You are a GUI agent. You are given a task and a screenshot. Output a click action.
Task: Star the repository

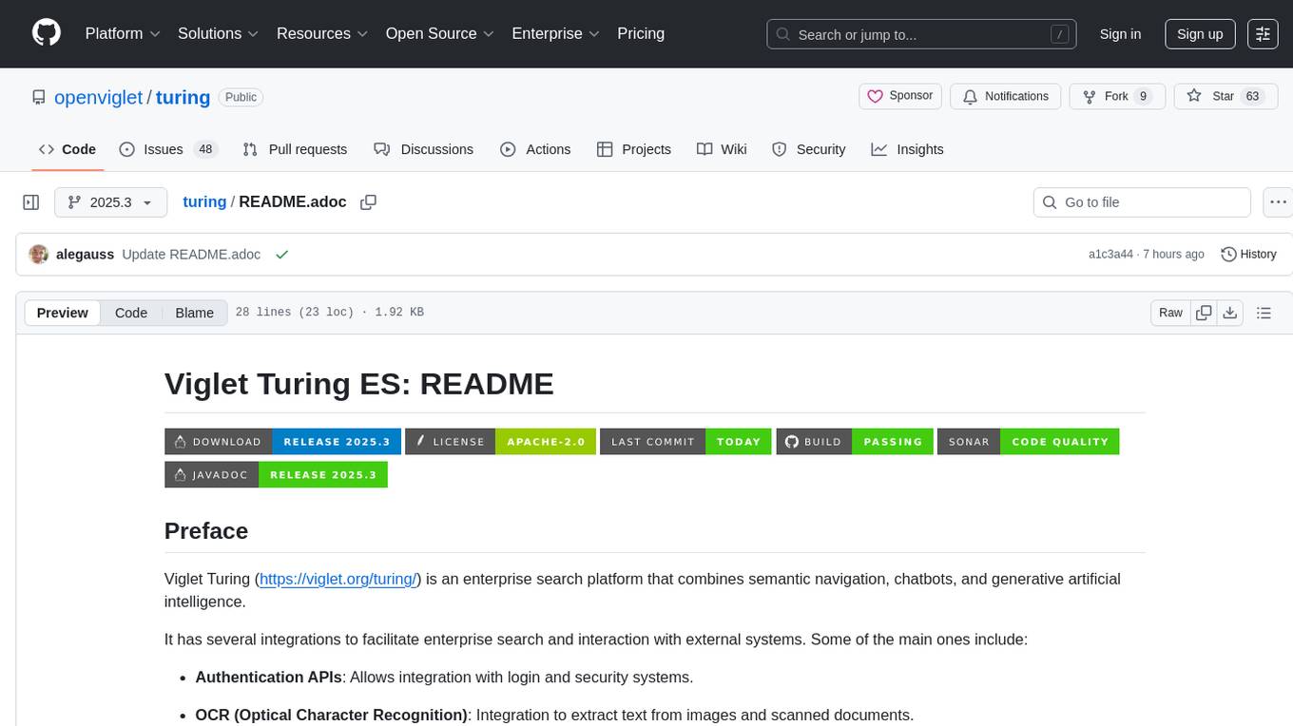(x=1225, y=96)
